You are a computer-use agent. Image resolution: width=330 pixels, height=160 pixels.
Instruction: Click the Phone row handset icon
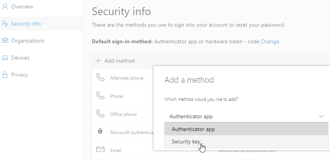(100, 96)
